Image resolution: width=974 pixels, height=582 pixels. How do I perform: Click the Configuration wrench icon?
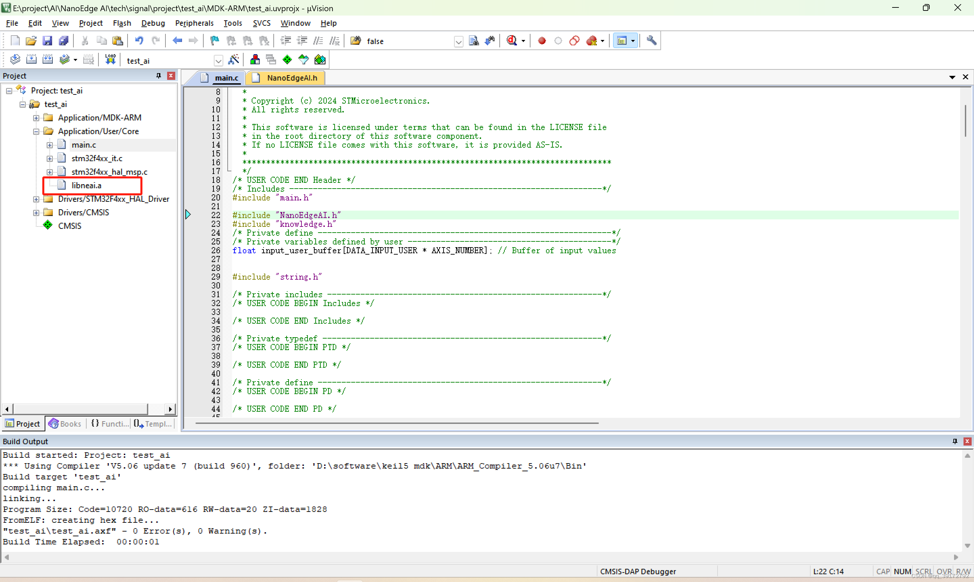651,40
